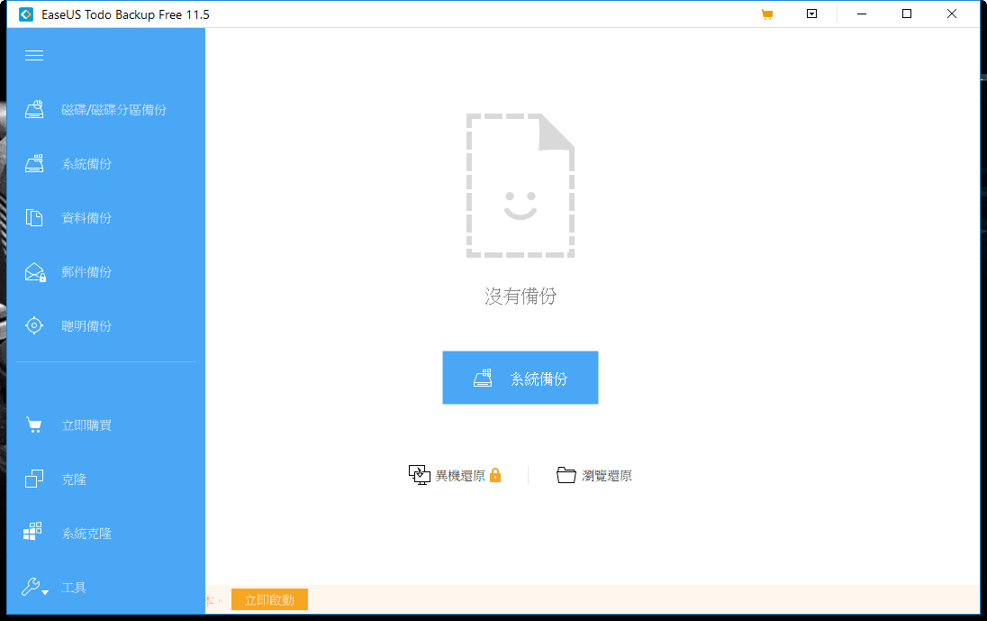
Task: Open 立即購買 in the sidebar
Action: pos(86,425)
